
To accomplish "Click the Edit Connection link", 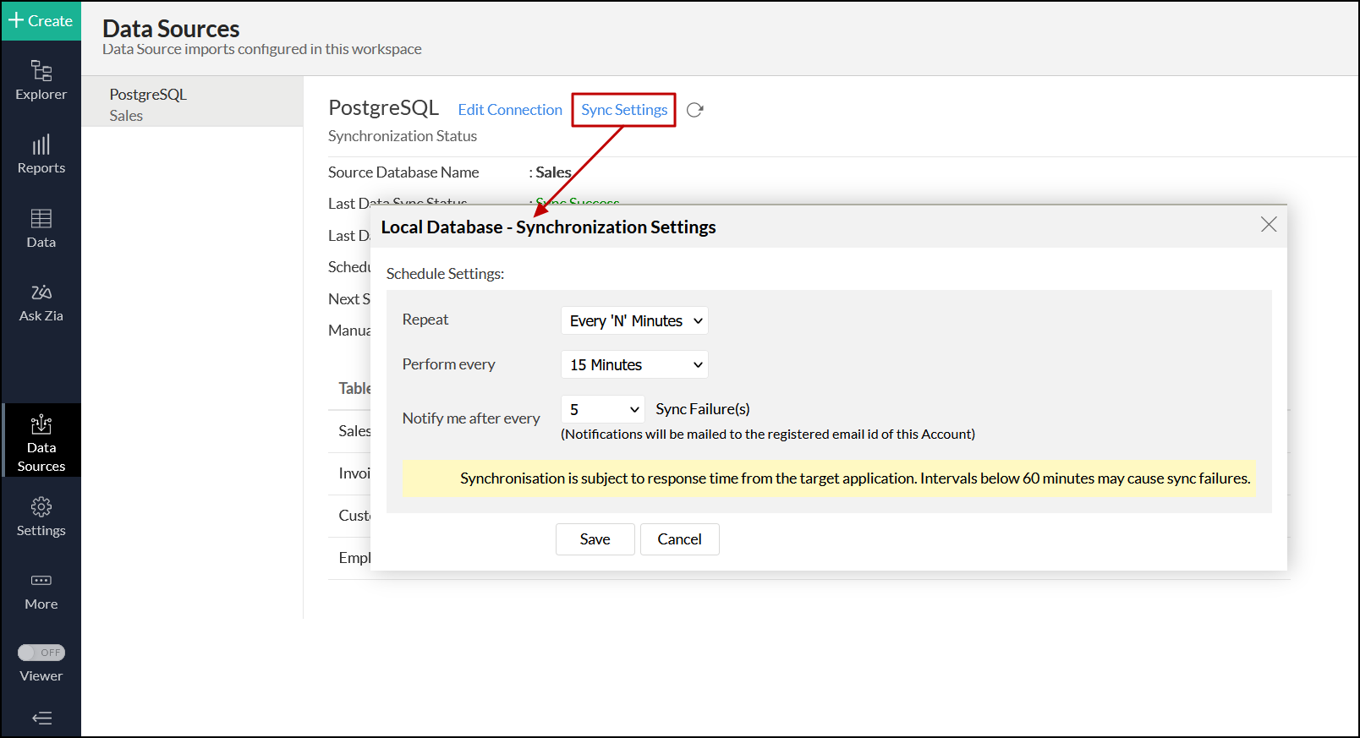I will [510, 110].
